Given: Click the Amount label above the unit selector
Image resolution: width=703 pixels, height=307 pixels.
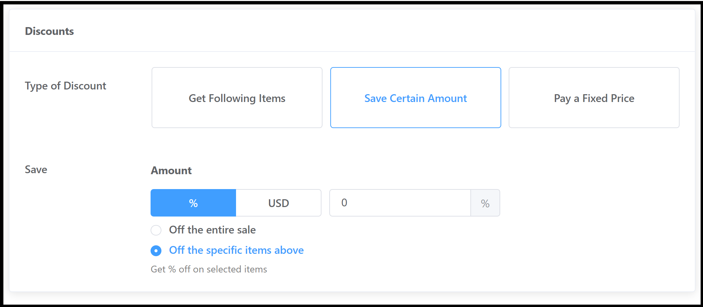Looking at the screenshot, I should pos(171,170).
